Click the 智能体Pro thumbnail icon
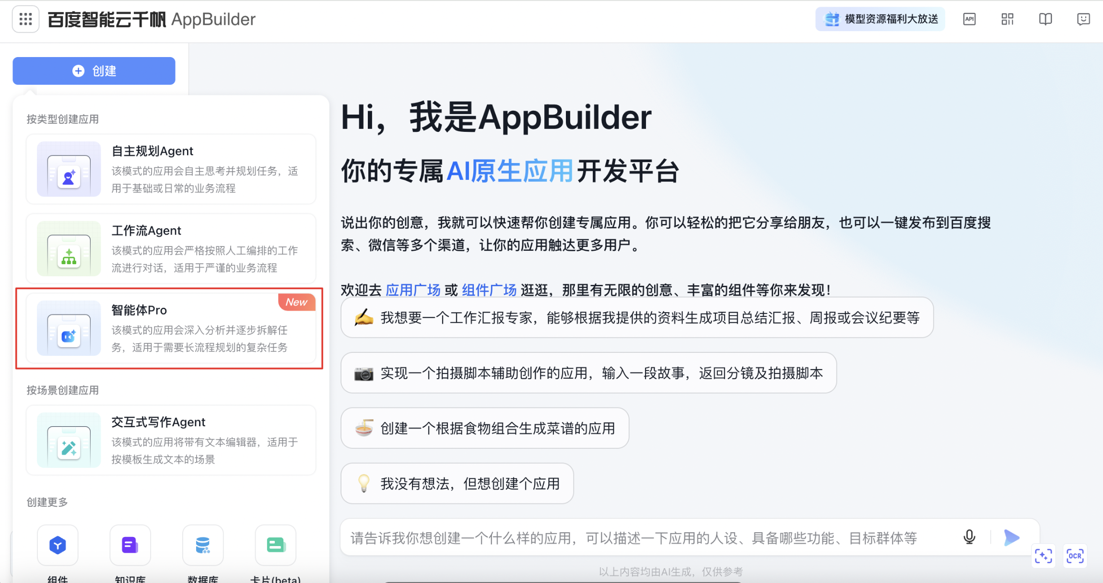 tap(69, 328)
